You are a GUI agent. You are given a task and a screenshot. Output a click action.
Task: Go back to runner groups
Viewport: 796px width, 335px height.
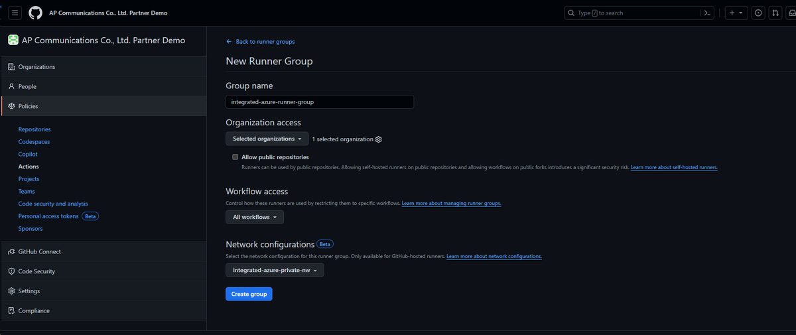pos(265,42)
